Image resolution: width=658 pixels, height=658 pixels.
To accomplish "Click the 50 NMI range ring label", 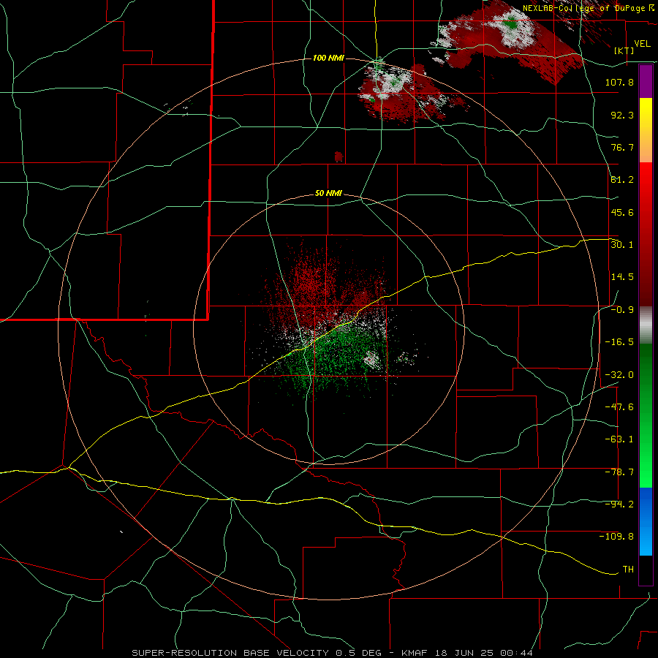I will tap(328, 194).
